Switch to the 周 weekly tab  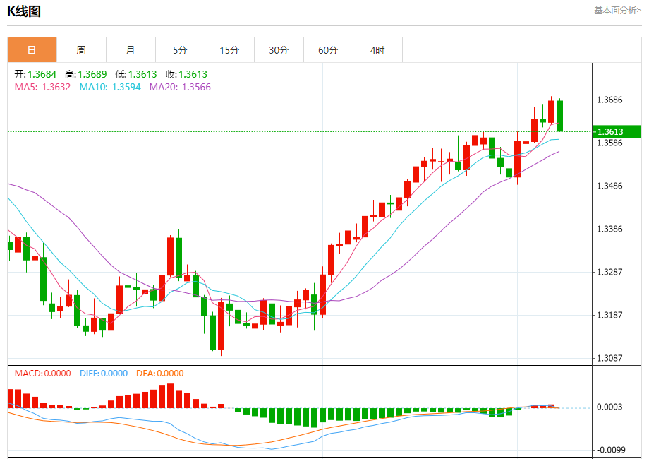81,49
